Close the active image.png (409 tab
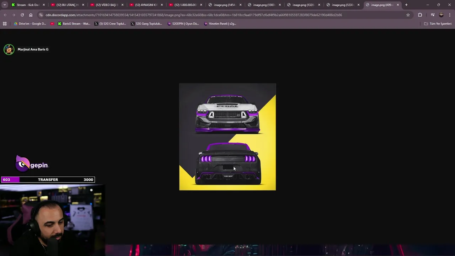 tap(398, 5)
